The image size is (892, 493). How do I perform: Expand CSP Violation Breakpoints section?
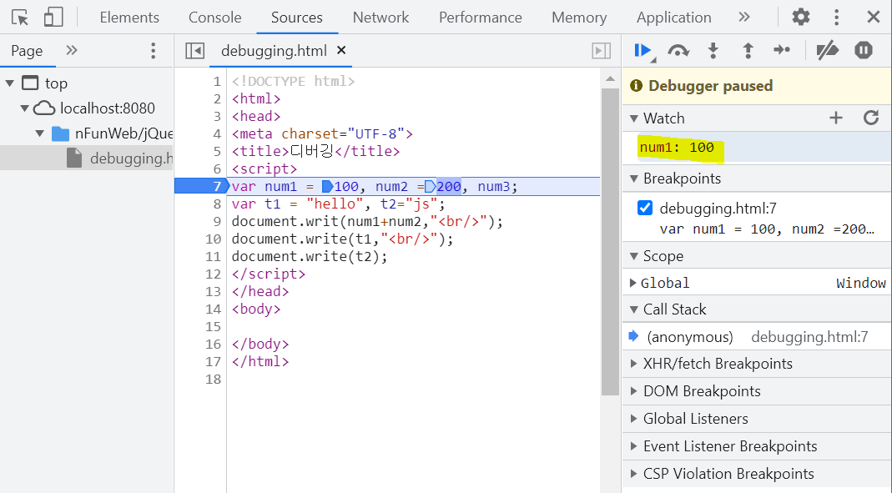pyautogui.click(x=633, y=474)
